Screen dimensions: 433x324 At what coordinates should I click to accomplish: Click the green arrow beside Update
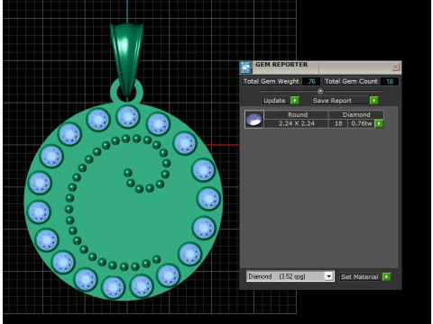pyautogui.click(x=295, y=101)
